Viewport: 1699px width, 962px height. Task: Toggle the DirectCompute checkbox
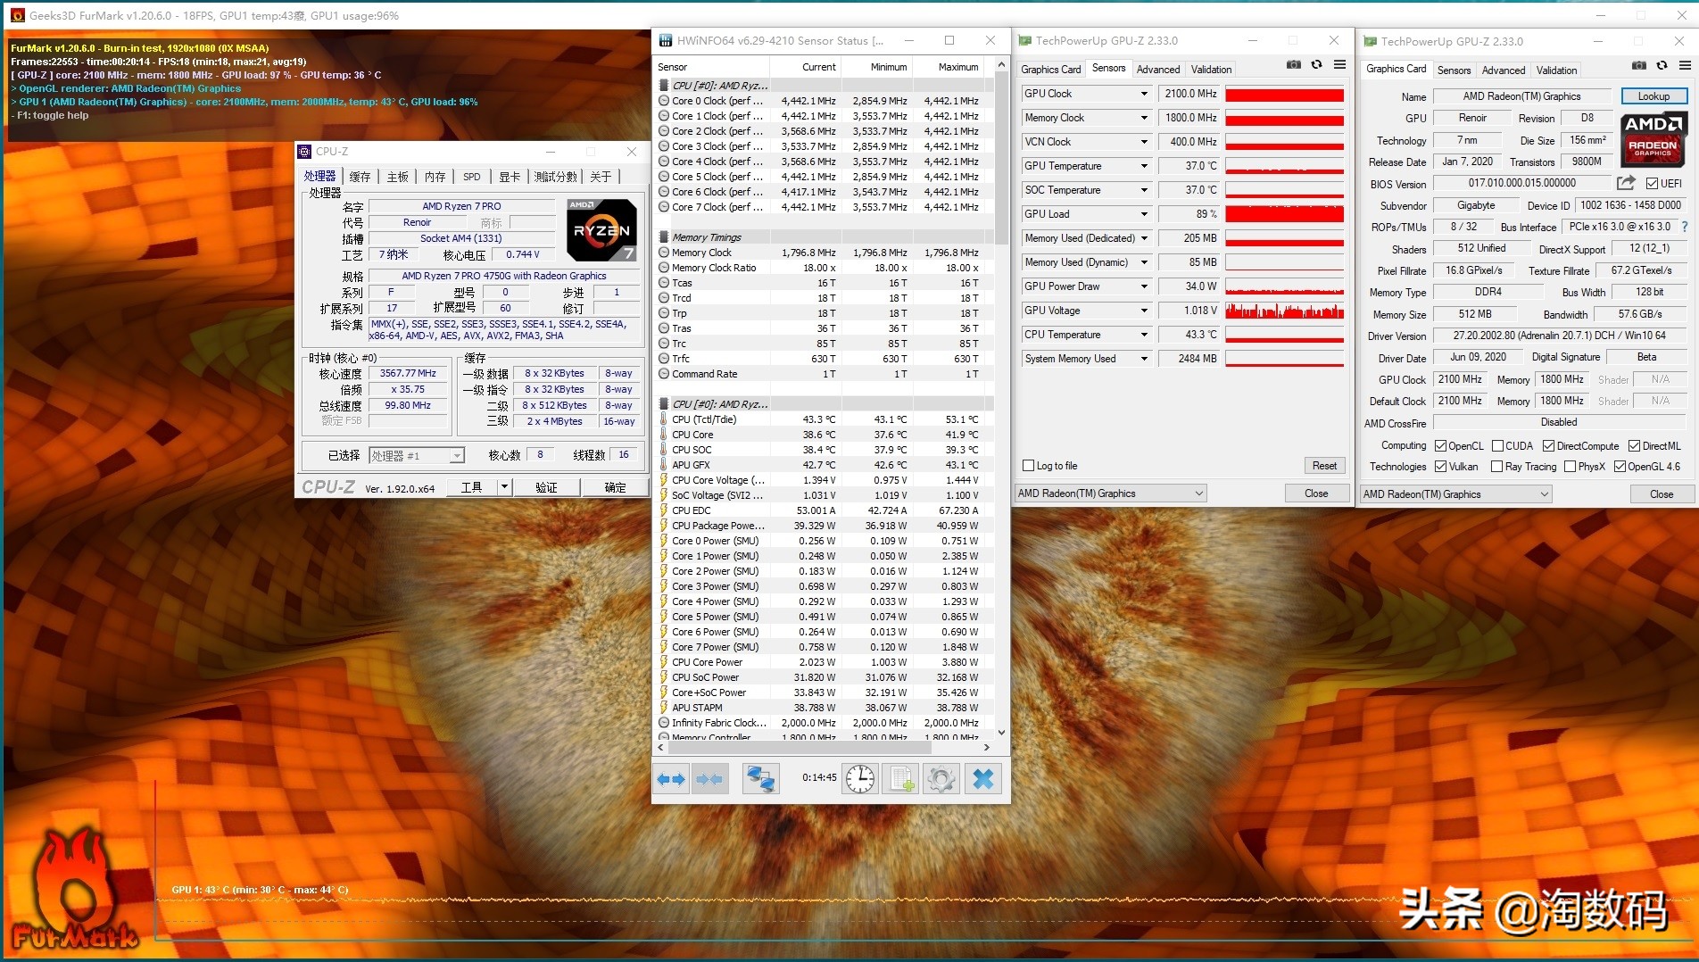[x=1548, y=446]
